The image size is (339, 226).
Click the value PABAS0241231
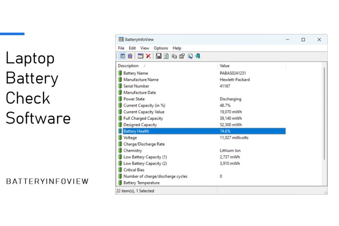point(233,73)
